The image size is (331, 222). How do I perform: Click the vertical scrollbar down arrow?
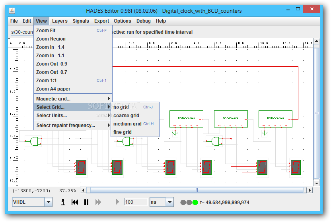coord(316,183)
